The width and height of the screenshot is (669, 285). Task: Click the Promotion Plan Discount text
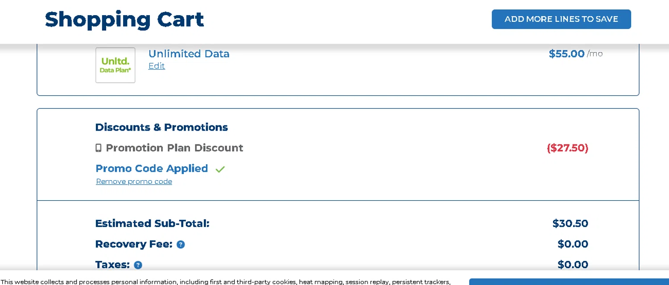(x=174, y=148)
